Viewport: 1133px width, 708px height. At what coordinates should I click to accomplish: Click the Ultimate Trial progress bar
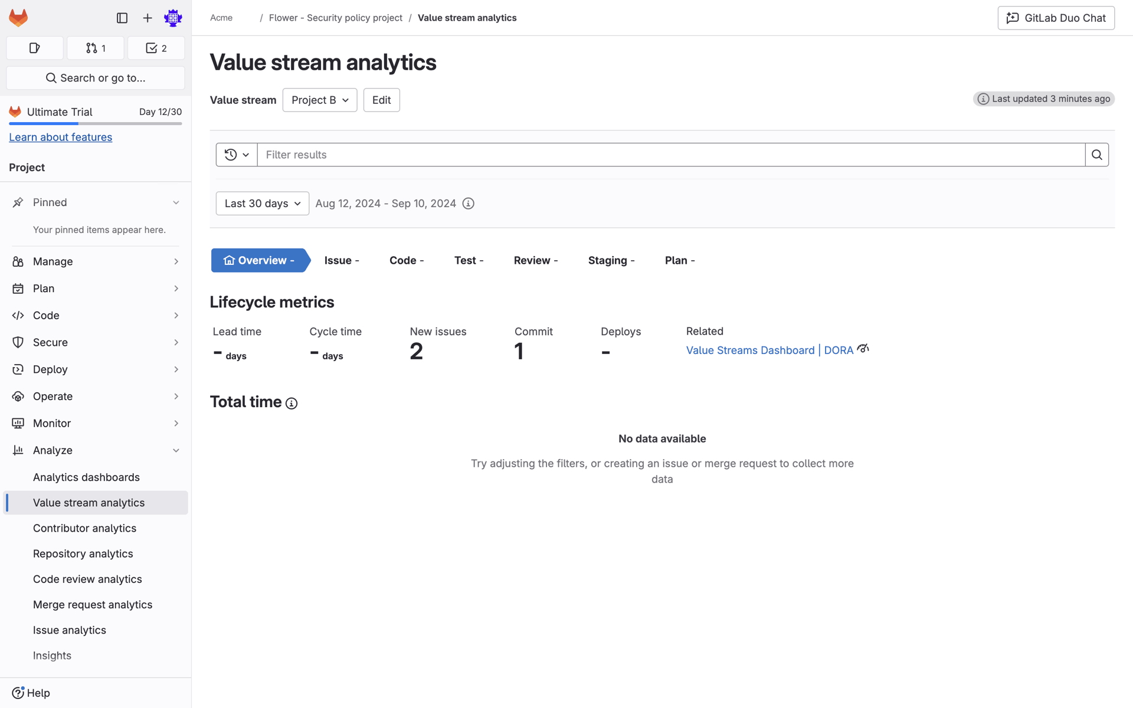[x=96, y=123]
